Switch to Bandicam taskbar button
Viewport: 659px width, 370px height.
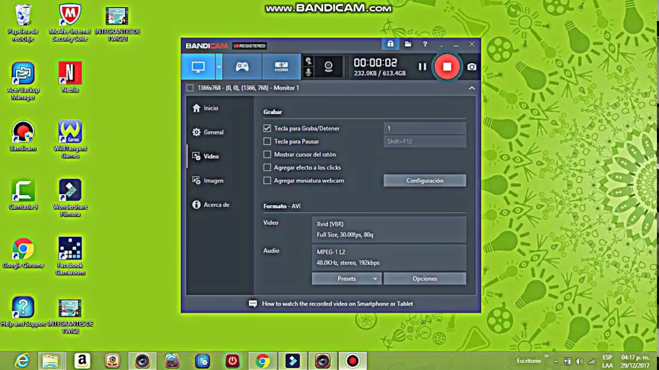pos(353,361)
